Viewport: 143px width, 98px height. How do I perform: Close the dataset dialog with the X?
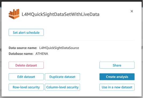tap(132, 11)
